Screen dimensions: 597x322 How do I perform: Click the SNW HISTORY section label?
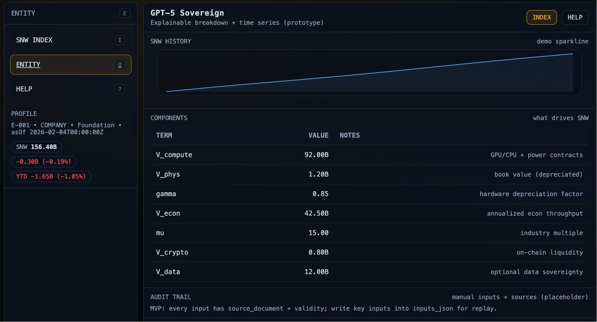pos(171,41)
